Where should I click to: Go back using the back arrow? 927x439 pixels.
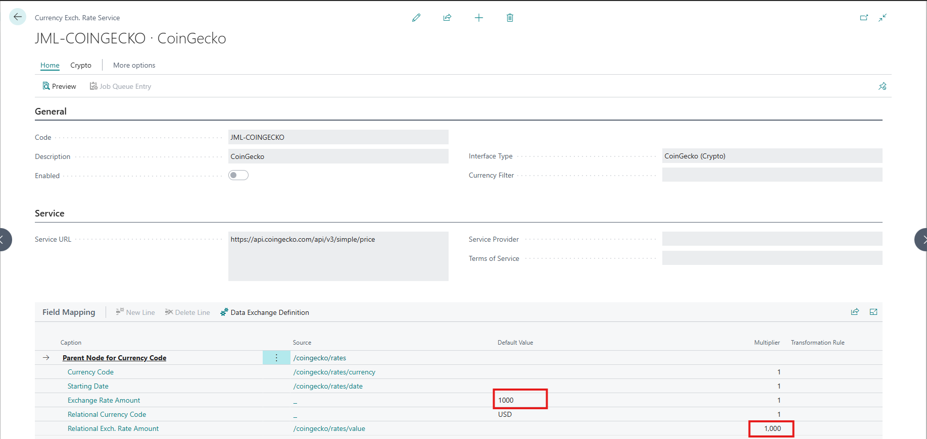18,17
